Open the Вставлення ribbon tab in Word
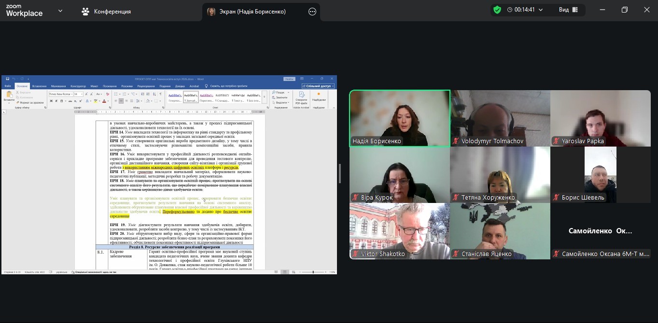This screenshot has height=323, width=658. point(39,86)
